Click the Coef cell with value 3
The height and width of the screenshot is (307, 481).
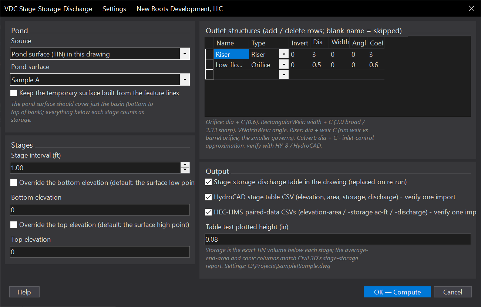[376, 54]
